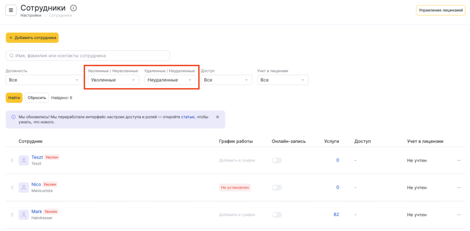Enable online booking for Nico
The height and width of the screenshot is (231, 470).
pos(277,188)
